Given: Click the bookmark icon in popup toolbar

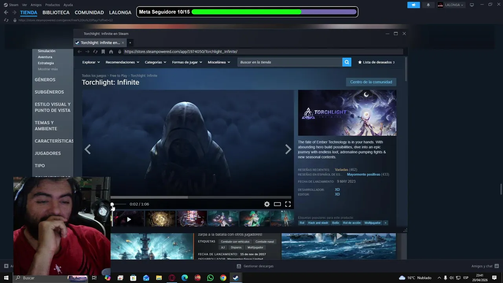Looking at the screenshot, I should pos(103,51).
